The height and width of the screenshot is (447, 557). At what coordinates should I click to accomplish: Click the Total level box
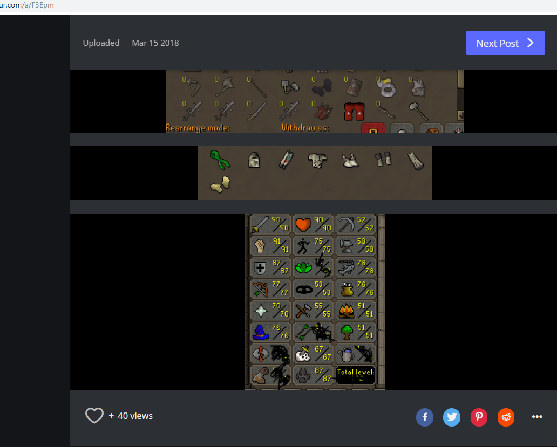point(356,375)
